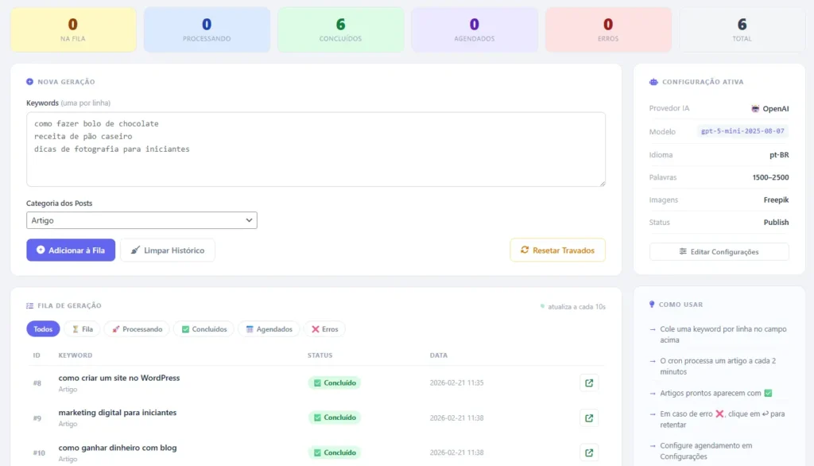Click the Na Fila counter card

73,29
